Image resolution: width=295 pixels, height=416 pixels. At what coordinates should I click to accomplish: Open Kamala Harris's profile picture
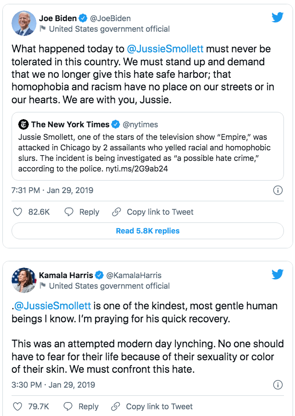(x=24, y=280)
